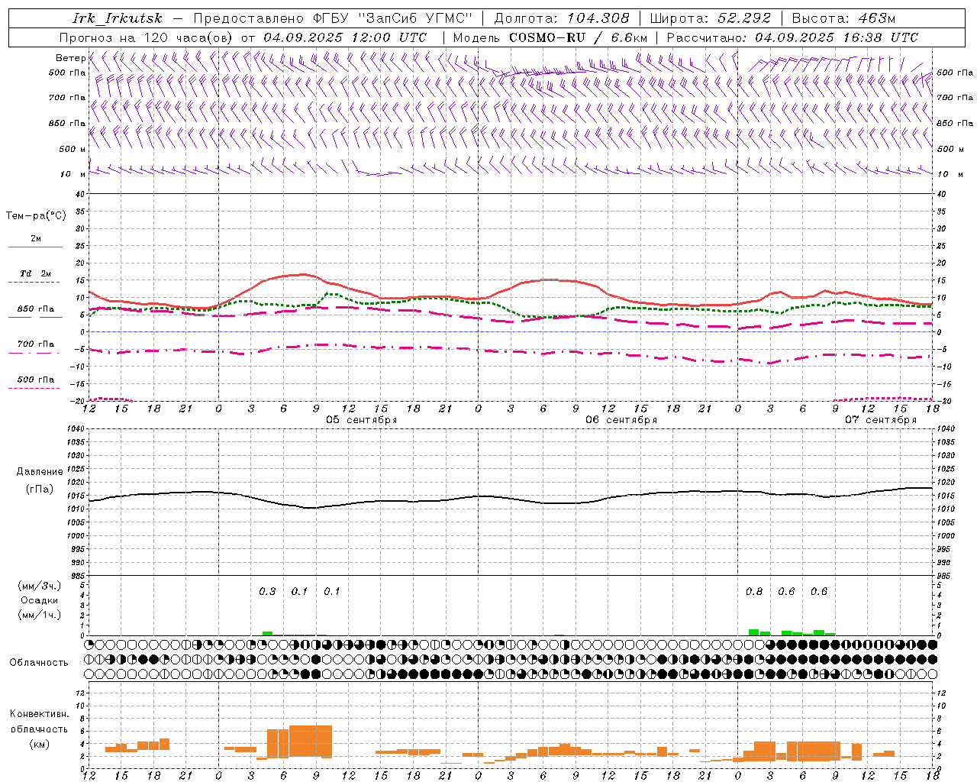Click the model name 'COSMO-RU / 6.6км'
This screenshot has height=782, width=977.
click(x=578, y=37)
